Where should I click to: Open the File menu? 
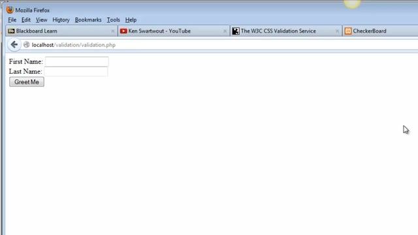click(x=12, y=20)
